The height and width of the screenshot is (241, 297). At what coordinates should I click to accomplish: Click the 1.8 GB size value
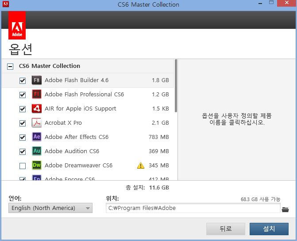160,80
